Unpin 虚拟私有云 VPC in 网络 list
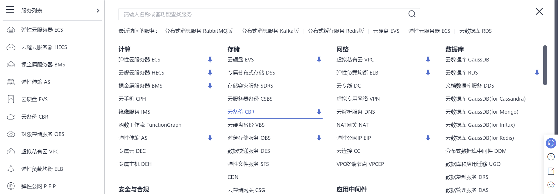The width and height of the screenshot is (558, 194). click(x=428, y=59)
